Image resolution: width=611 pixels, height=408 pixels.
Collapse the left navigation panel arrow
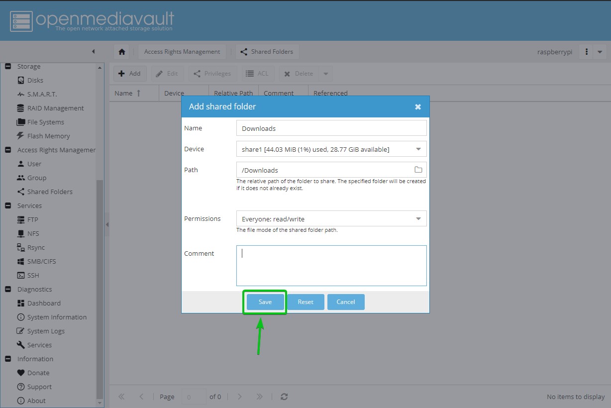[93, 52]
